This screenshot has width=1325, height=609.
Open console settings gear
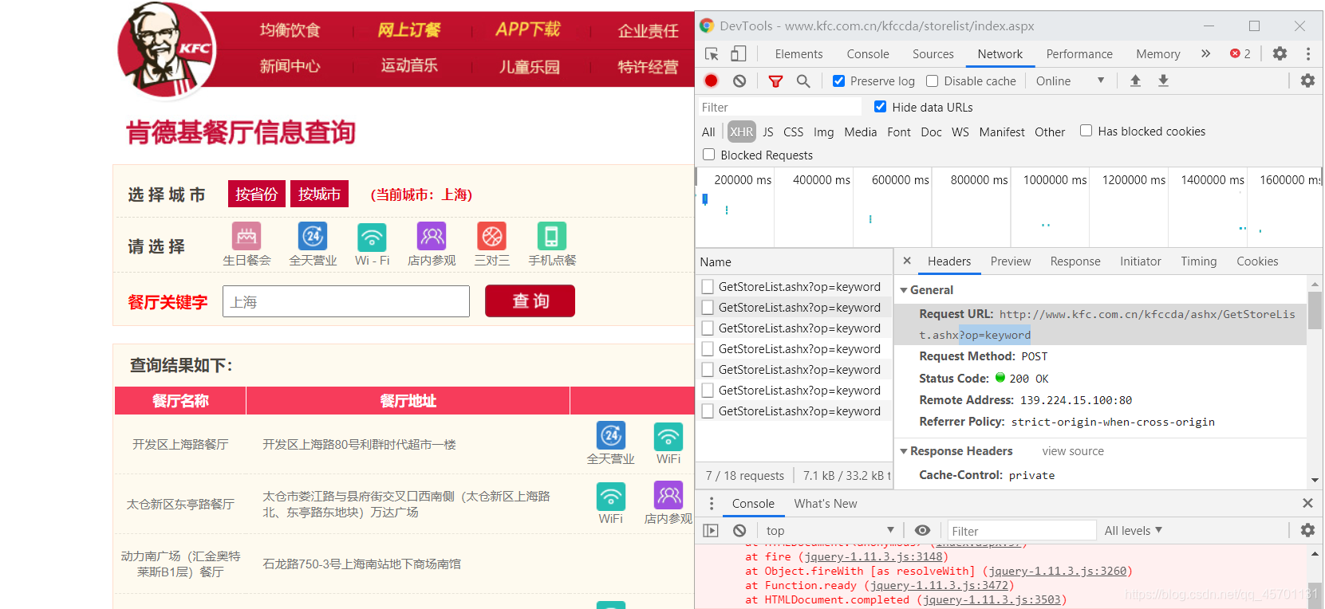tap(1307, 530)
